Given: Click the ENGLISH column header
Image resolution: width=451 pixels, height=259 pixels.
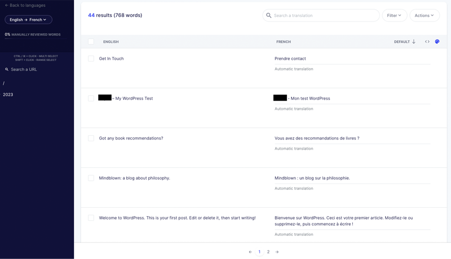Looking at the screenshot, I should [x=110, y=42].
